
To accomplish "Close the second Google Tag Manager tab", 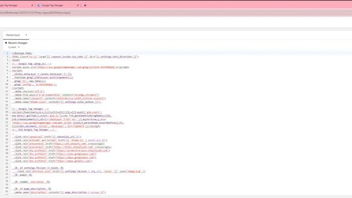I will point(78,5).
